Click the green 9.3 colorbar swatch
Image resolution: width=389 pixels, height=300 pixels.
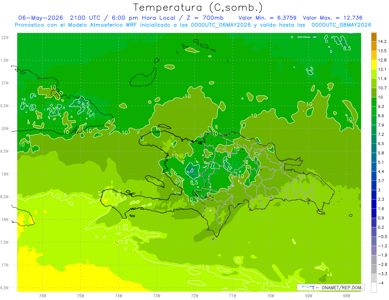[x=374, y=111]
